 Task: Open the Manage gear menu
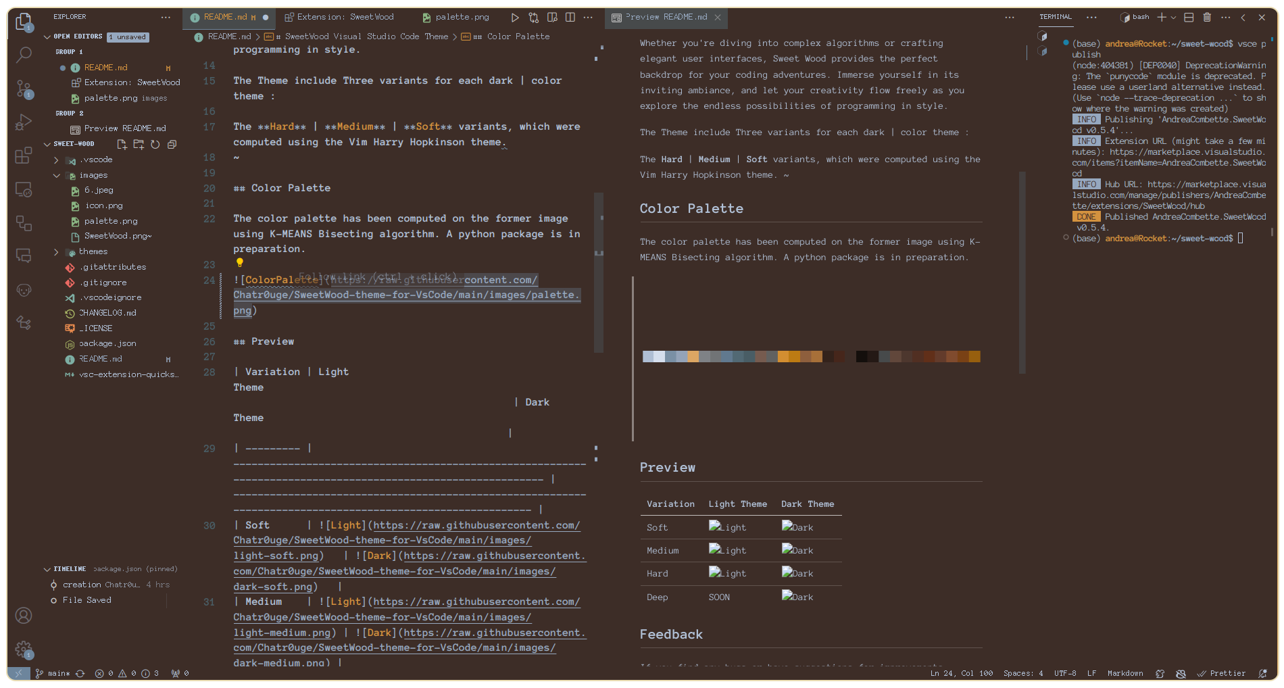coord(24,649)
